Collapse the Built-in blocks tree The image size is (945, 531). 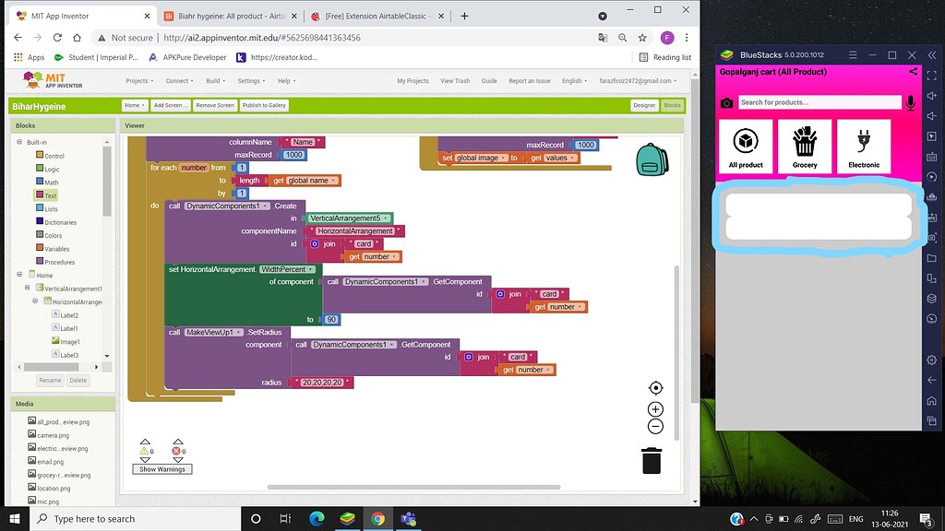20,142
